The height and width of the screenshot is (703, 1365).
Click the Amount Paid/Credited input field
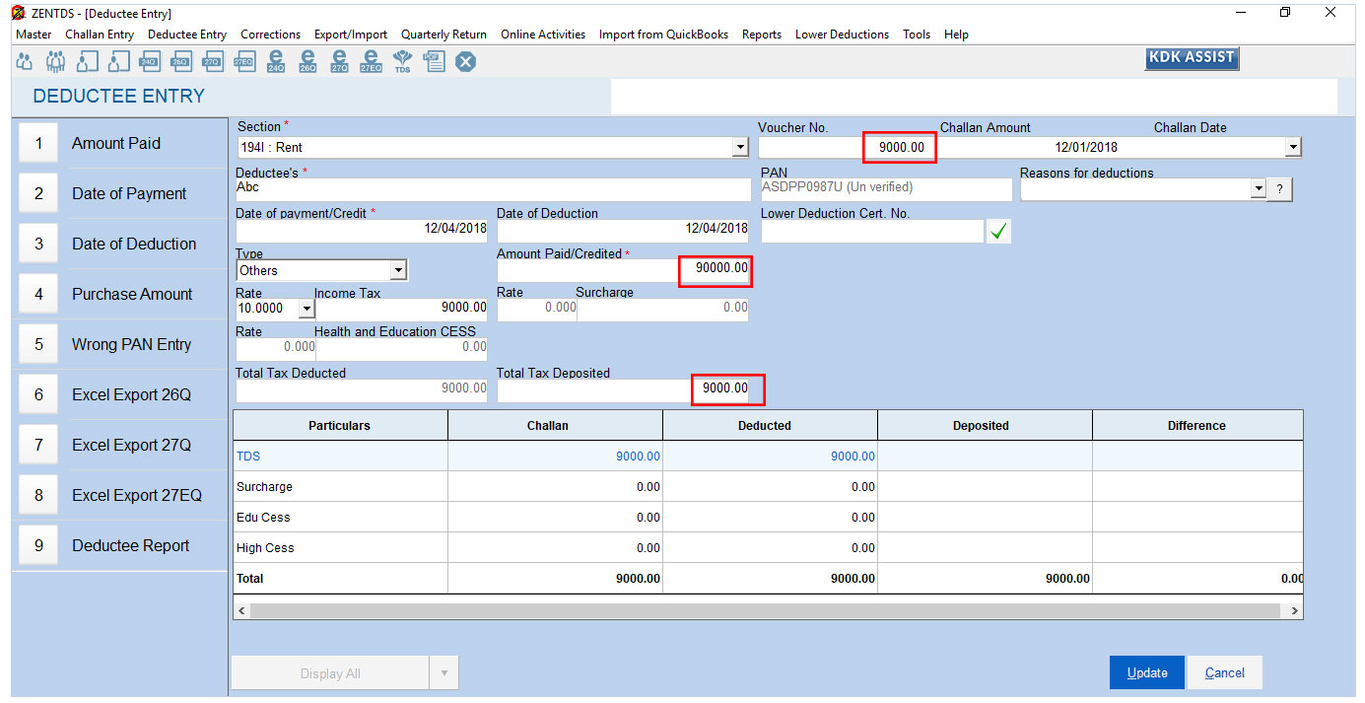622,270
